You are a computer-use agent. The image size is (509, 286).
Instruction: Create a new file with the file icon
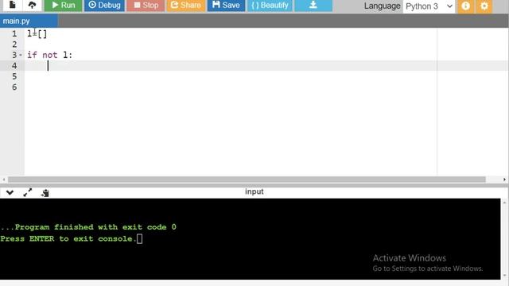click(13, 6)
